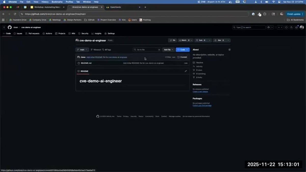
Task: Expand the Star lists dropdown arrow
Action: [228, 40]
